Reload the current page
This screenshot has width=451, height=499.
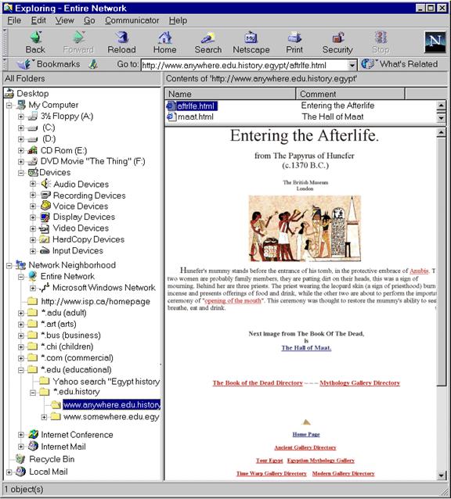(121, 38)
